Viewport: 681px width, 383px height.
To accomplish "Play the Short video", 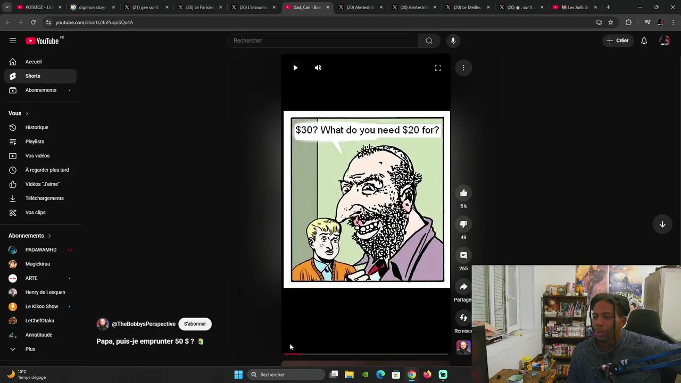I will click(x=295, y=68).
